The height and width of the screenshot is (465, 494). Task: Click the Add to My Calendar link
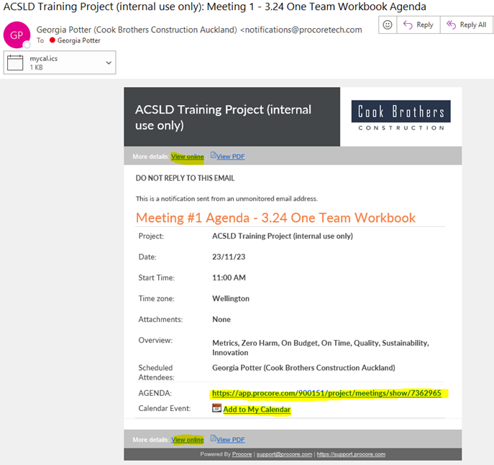click(x=257, y=409)
